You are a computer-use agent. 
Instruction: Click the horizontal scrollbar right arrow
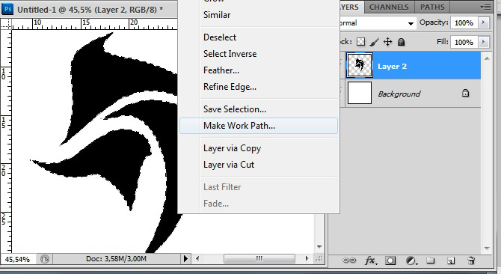tap(307, 258)
